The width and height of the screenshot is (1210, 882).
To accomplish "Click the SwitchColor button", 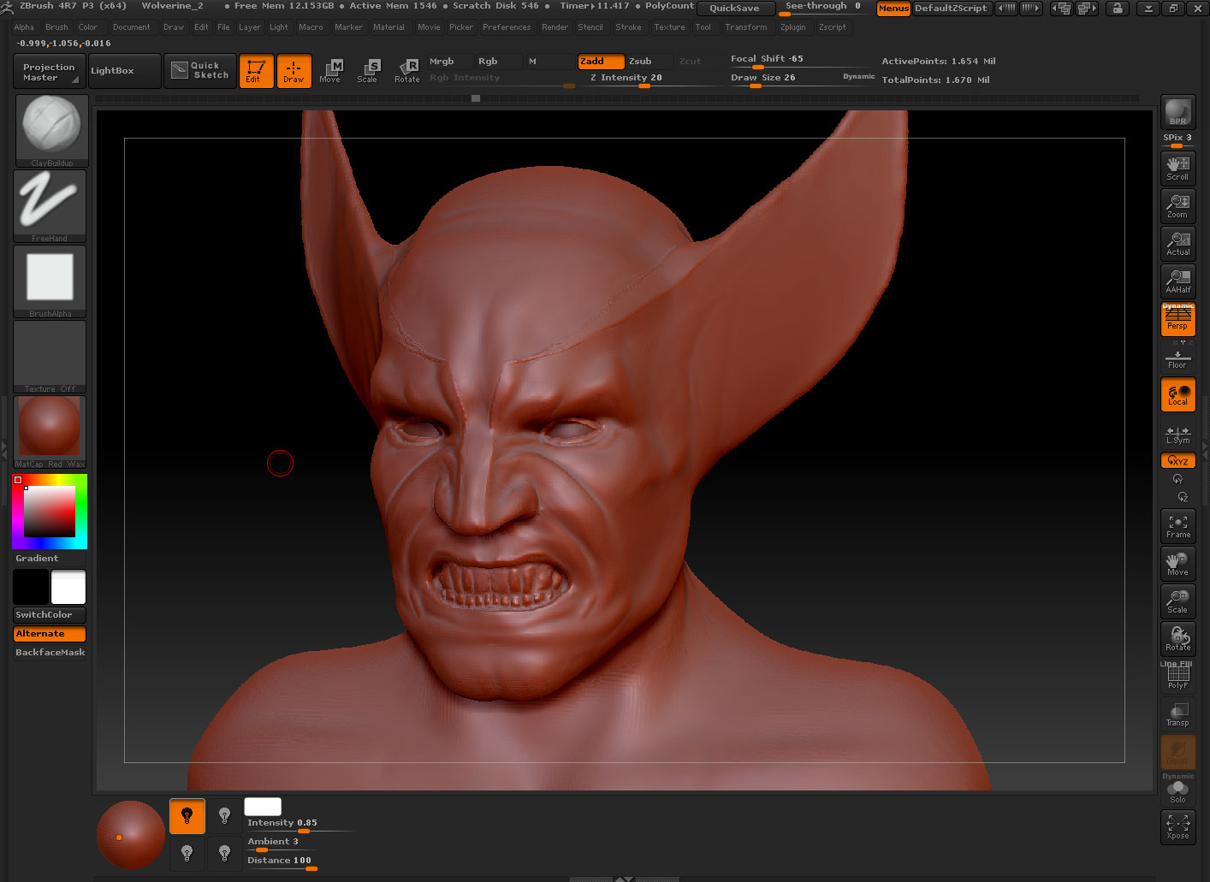I will [x=50, y=615].
